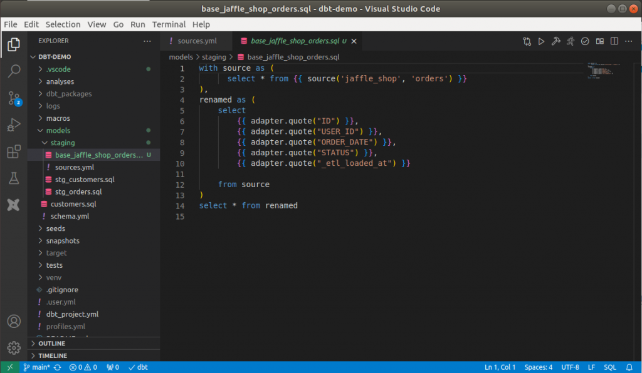Screen dimensions: 642x373
Task: Open the Help menu
Action: point(201,24)
